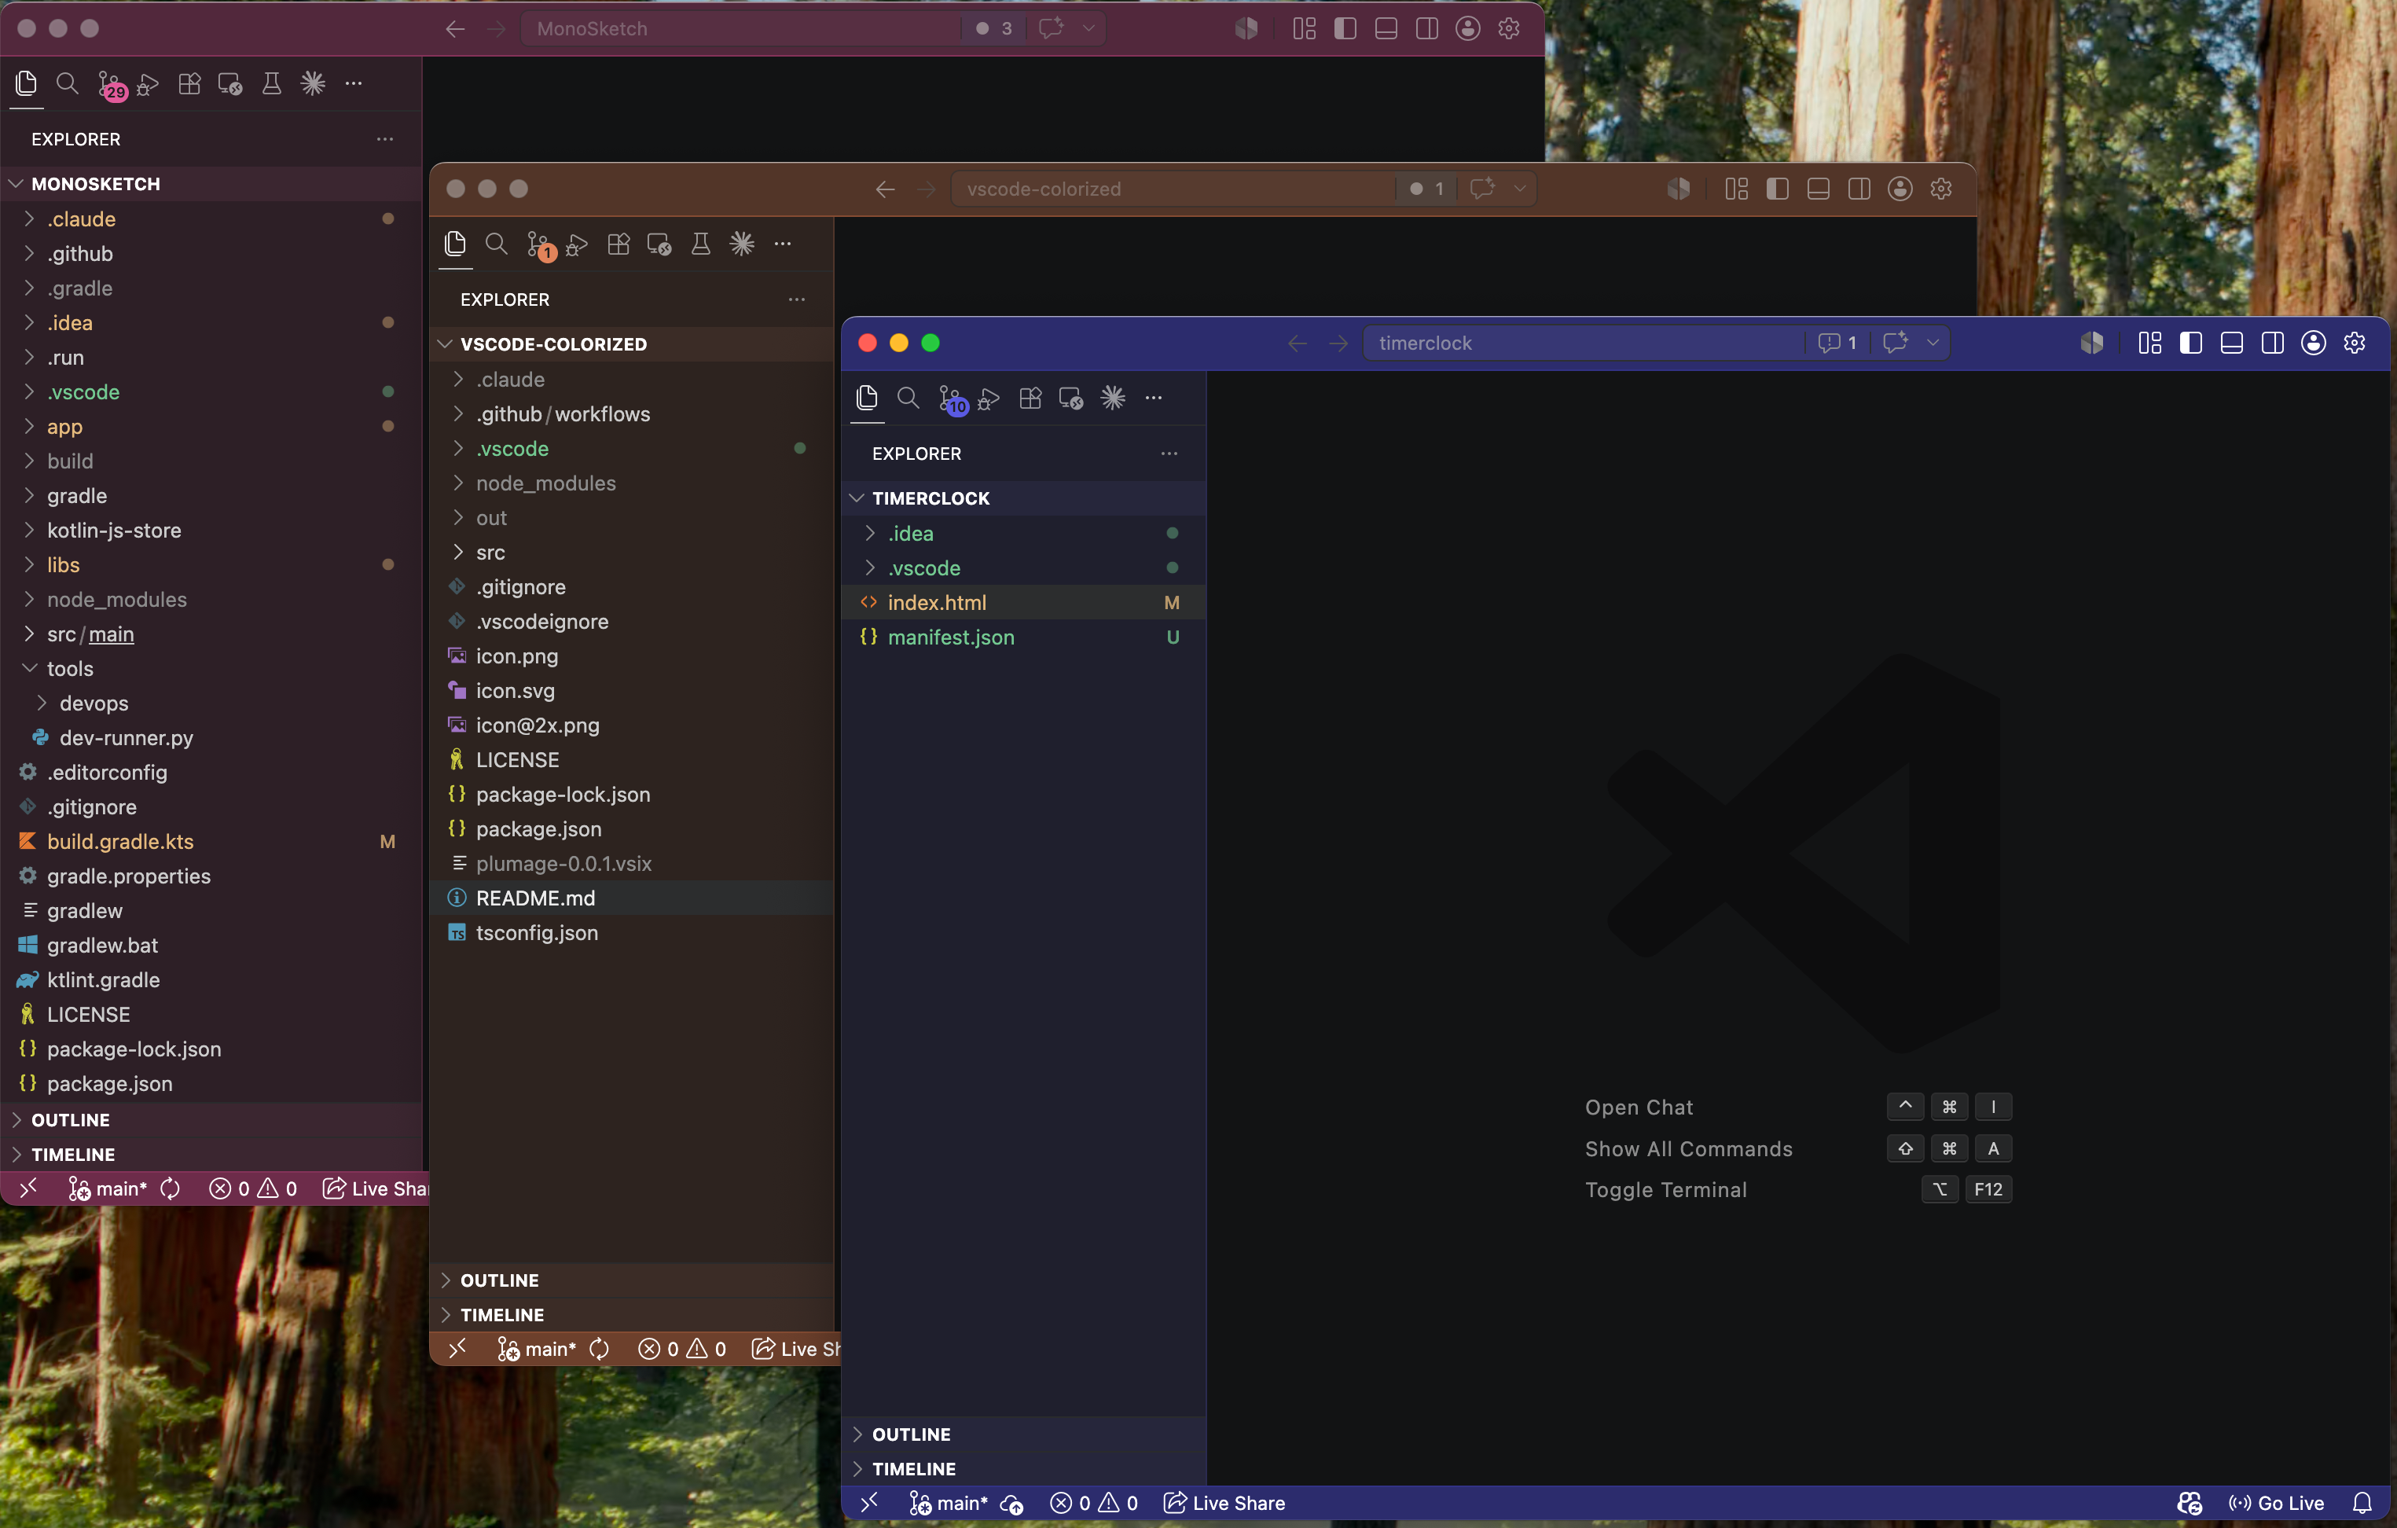Expand node_modules folder in vscode-colorized explorer
The width and height of the screenshot is (2397, 1528).
631,483
